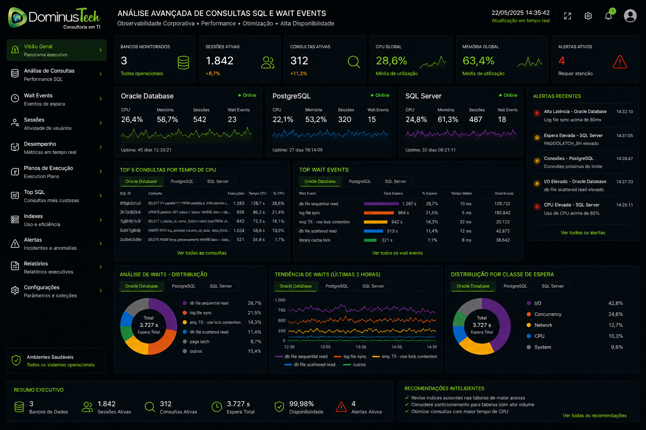Click Uptime: 27 dias 19:14:05 text

[x=297, y=150]
